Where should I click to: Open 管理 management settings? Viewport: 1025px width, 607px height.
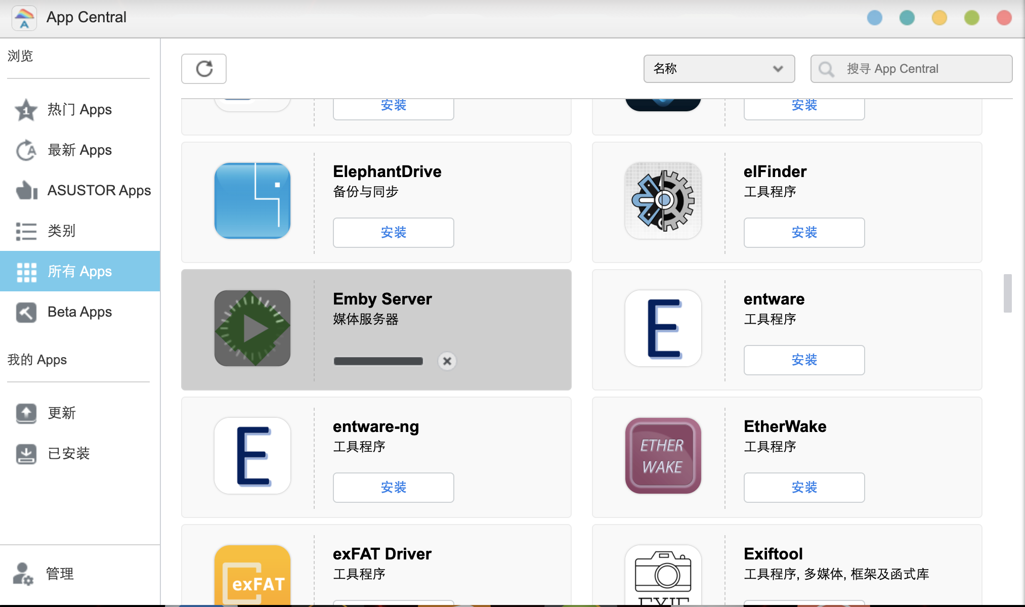(80, 574)
